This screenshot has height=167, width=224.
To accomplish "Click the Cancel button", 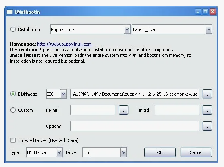I will tap(196, 152).
